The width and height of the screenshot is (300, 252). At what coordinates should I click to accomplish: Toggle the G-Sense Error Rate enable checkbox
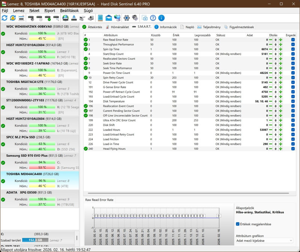293,87
